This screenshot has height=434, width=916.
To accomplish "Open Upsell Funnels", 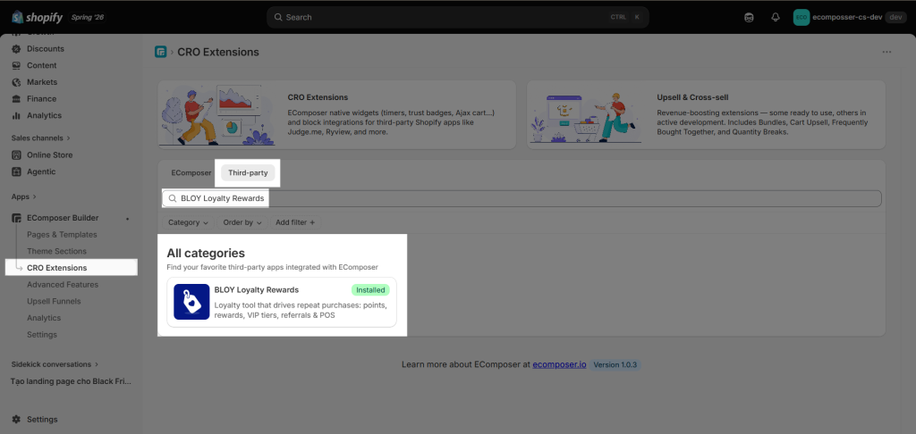I will [54, 302].
